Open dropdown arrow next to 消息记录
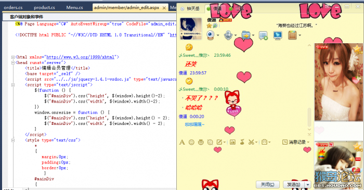The height and width of the screenshot is (190, 364). [x=308, y=142]
